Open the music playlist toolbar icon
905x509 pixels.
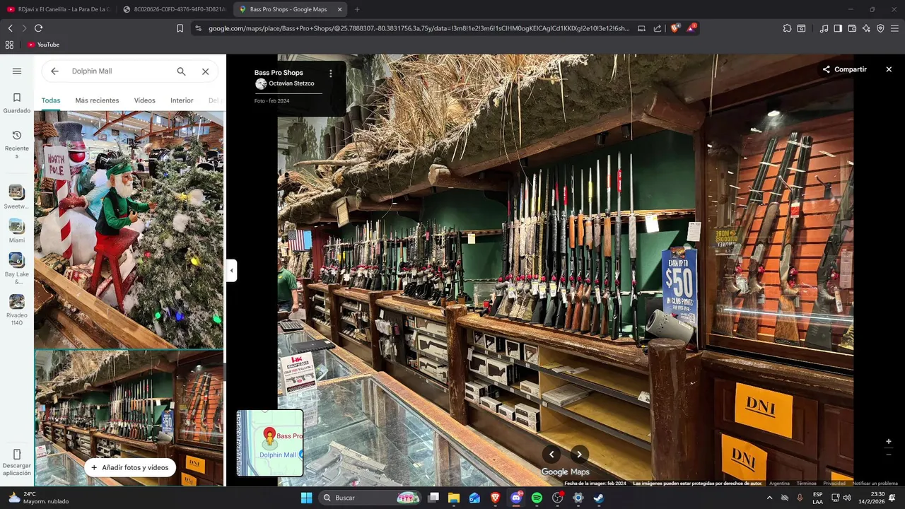(x=824, y=28)
